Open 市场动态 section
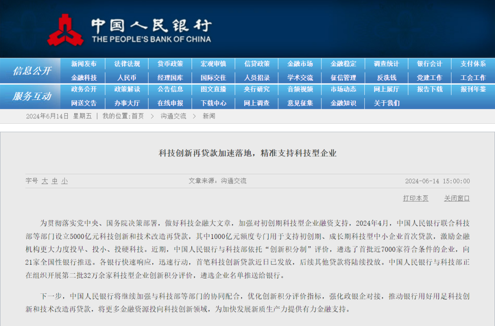Screen dimensions: 495x326 (x=343, y=89)
